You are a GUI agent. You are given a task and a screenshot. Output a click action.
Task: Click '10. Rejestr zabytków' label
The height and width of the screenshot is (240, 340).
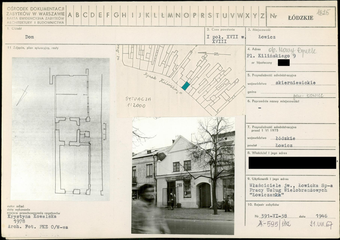263,205
